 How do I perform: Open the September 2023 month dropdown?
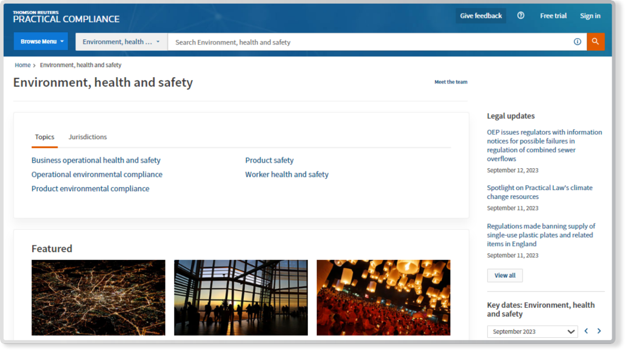[x=532, y=331]
